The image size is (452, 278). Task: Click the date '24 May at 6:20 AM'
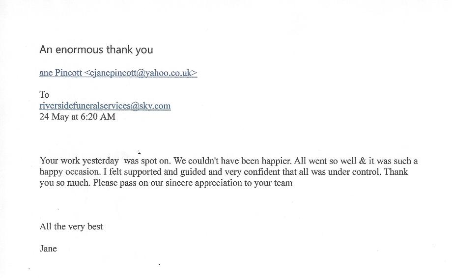77,117
